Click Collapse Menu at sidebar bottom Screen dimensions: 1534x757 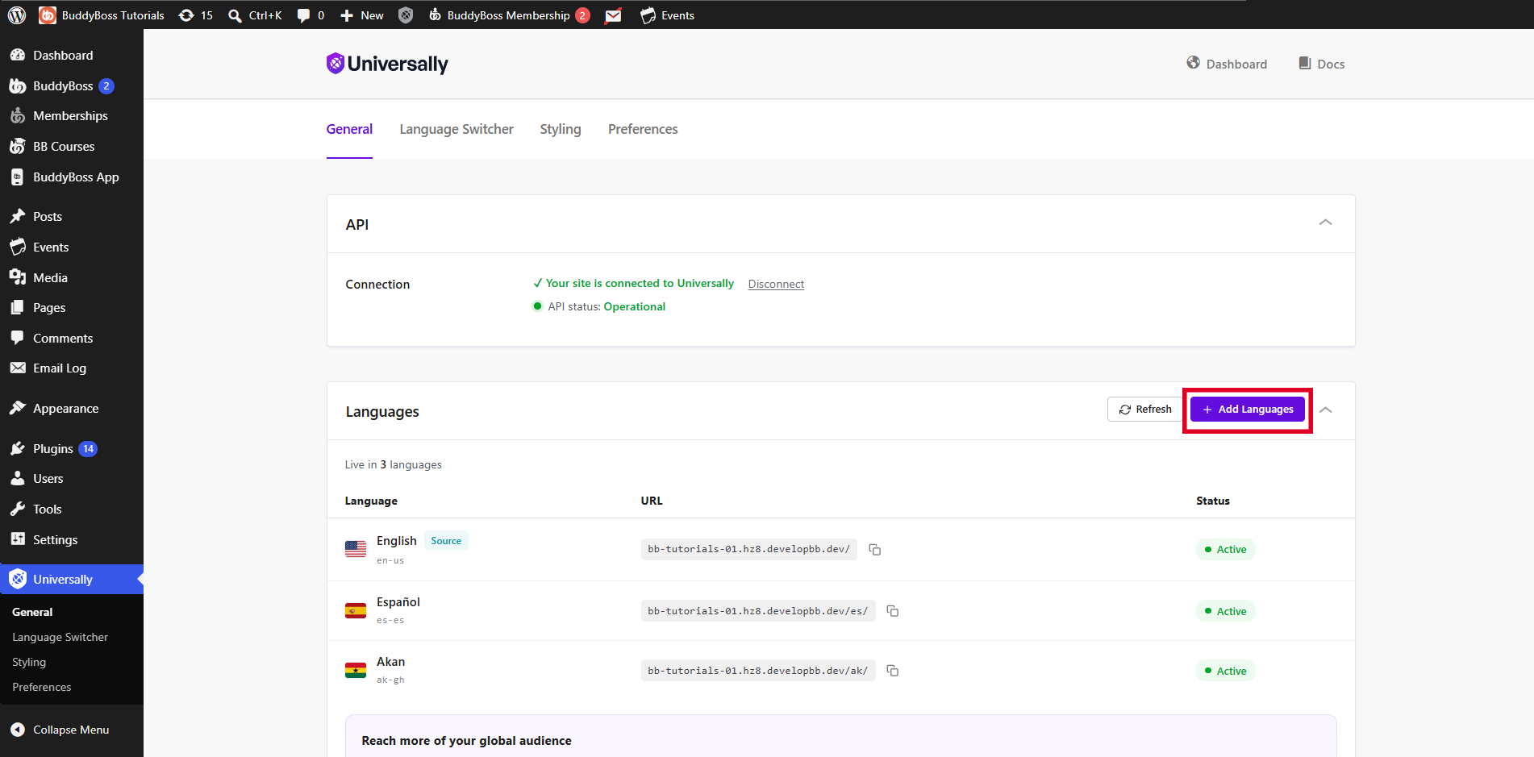click(x=72, y=730)
